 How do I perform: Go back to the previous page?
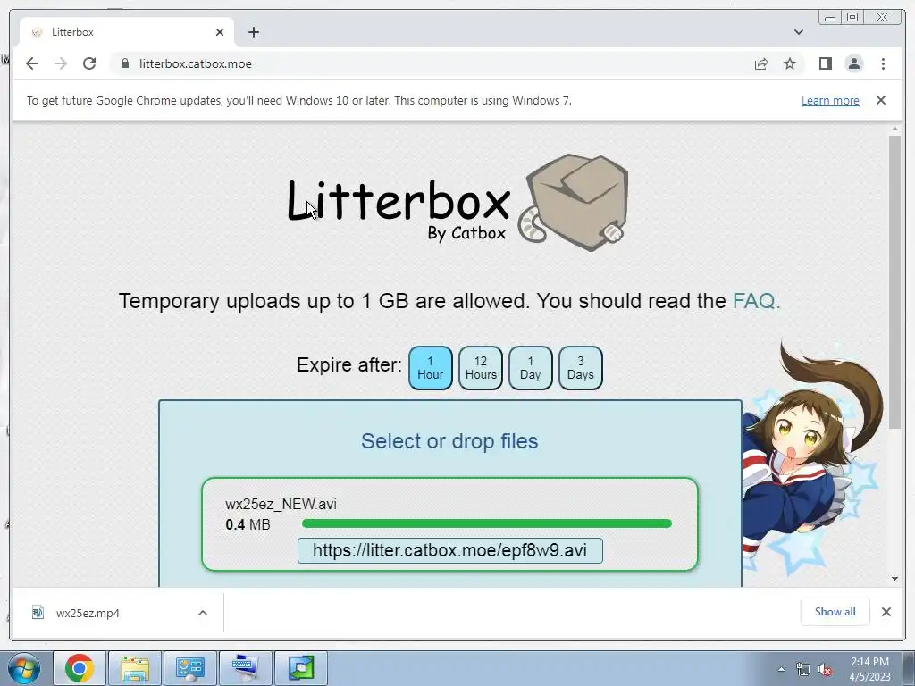click(32, 63)
